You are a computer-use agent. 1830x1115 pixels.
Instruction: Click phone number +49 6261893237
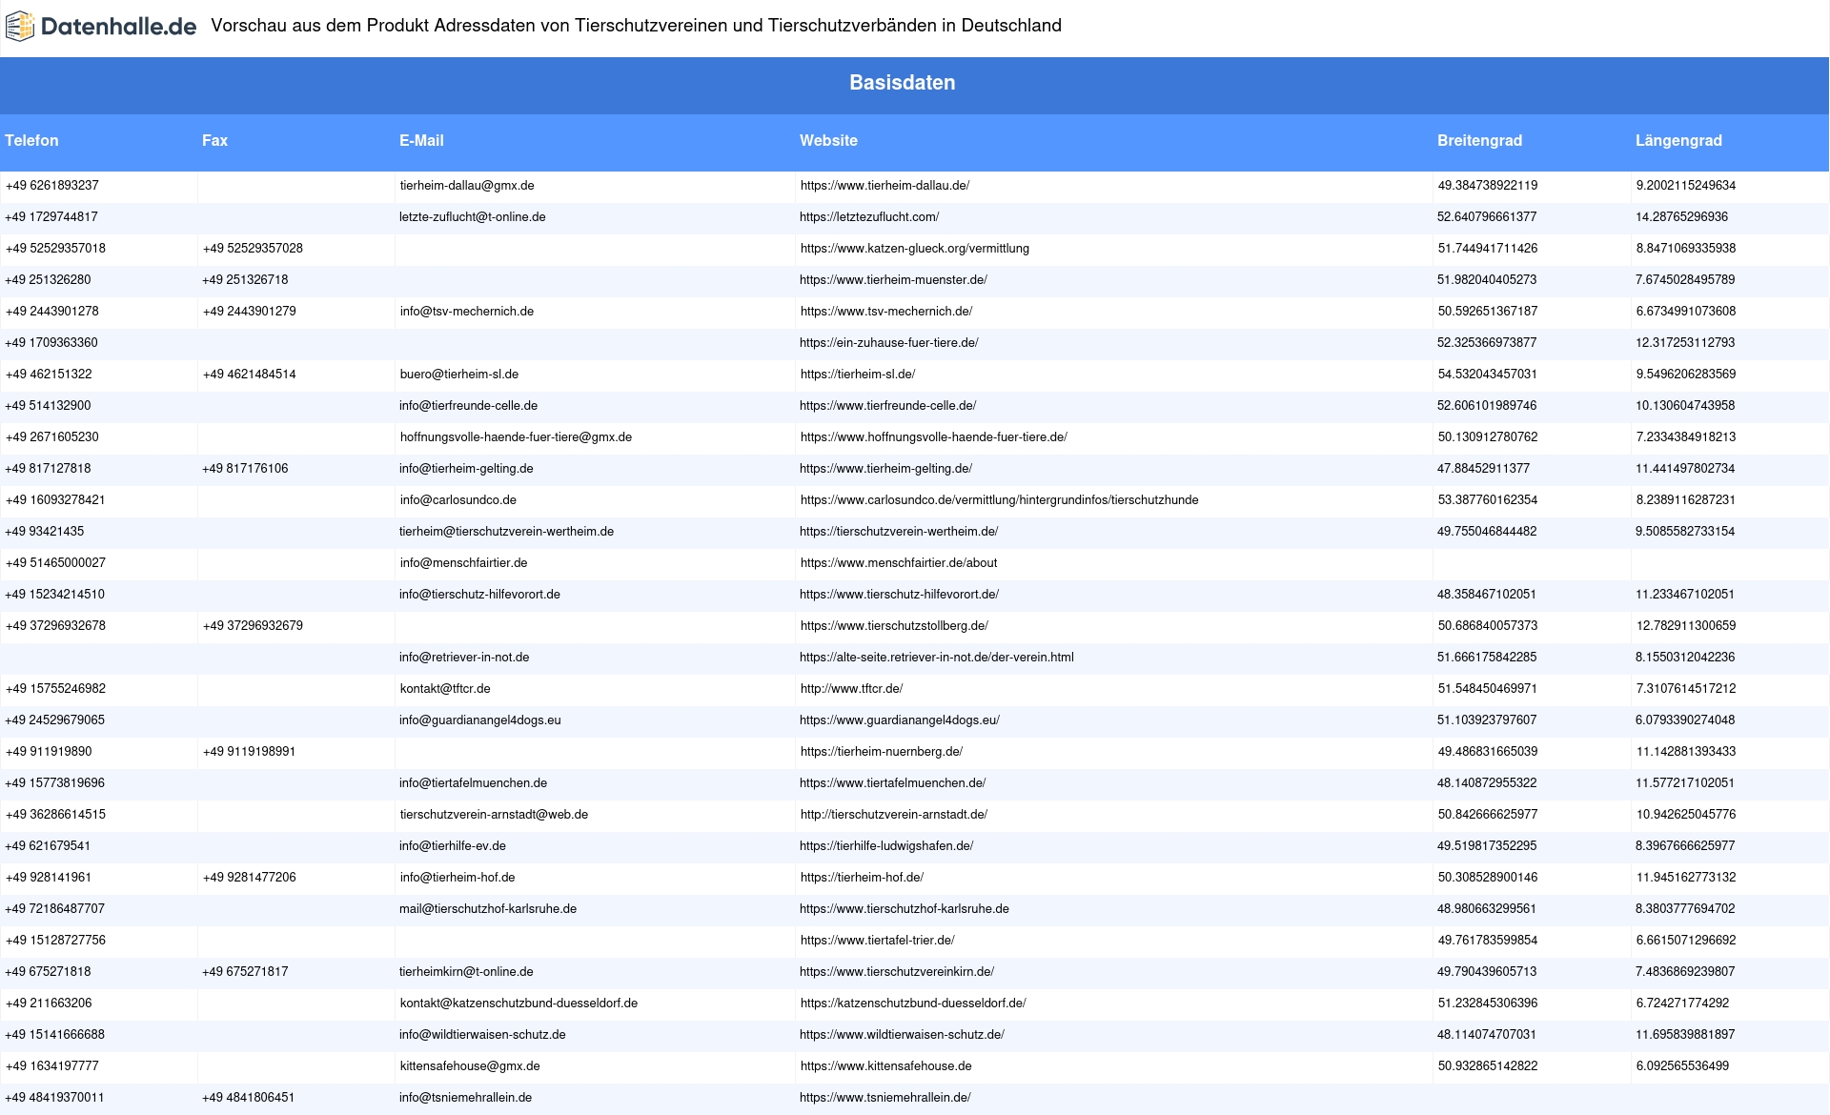[52, 186]
